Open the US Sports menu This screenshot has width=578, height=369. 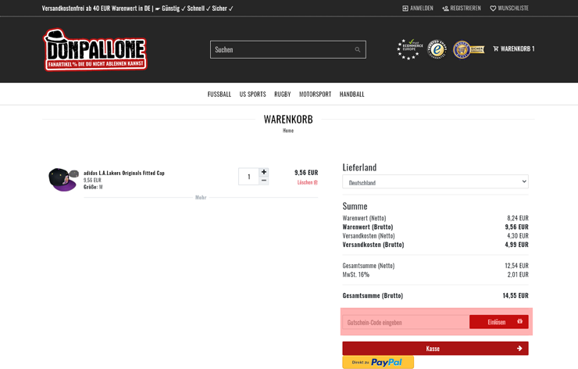tap(252, 94)
